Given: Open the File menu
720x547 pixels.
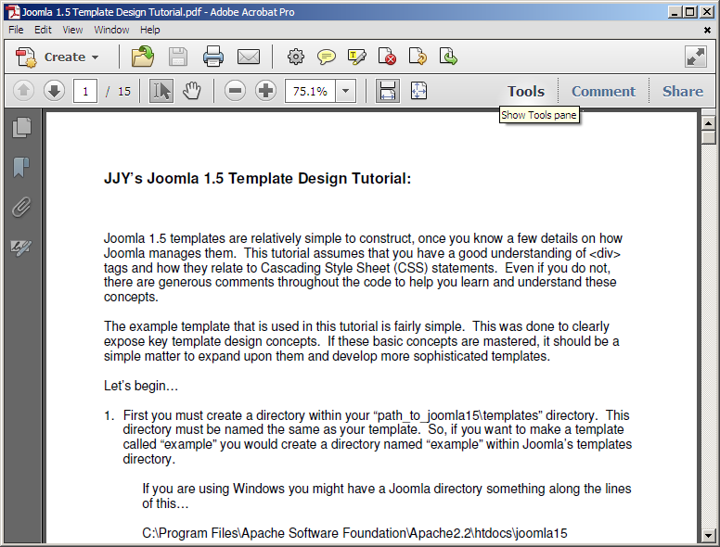Looking at the screenshot, I should point(16,30).
